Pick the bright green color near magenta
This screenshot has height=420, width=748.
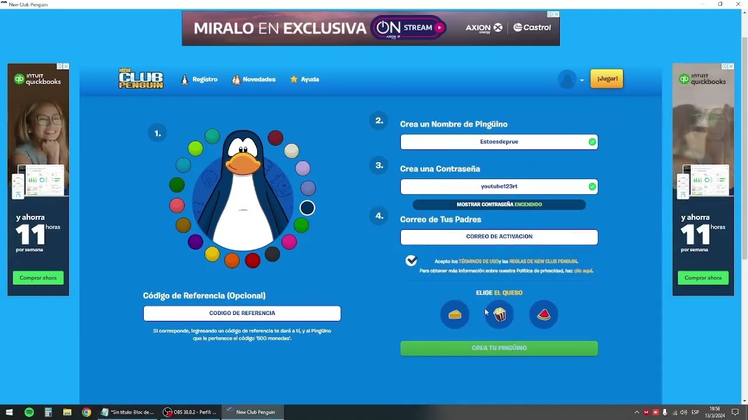coord(301,225)
